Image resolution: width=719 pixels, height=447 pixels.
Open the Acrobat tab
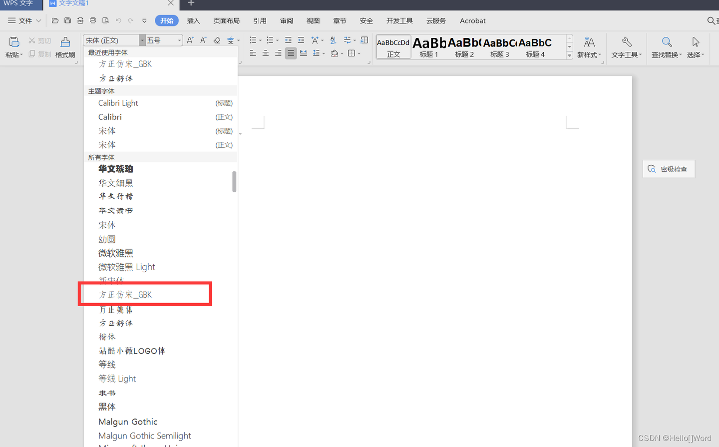coord(472,20)
